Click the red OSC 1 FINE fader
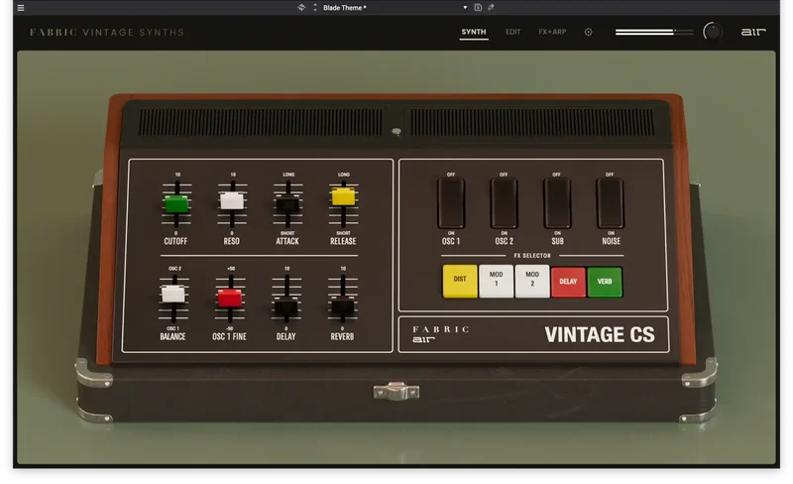 coord(230,299)
